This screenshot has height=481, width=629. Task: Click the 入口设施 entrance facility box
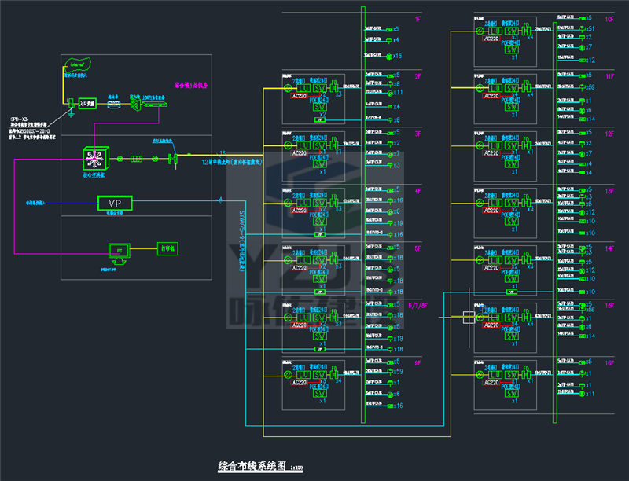click(87, 104)
